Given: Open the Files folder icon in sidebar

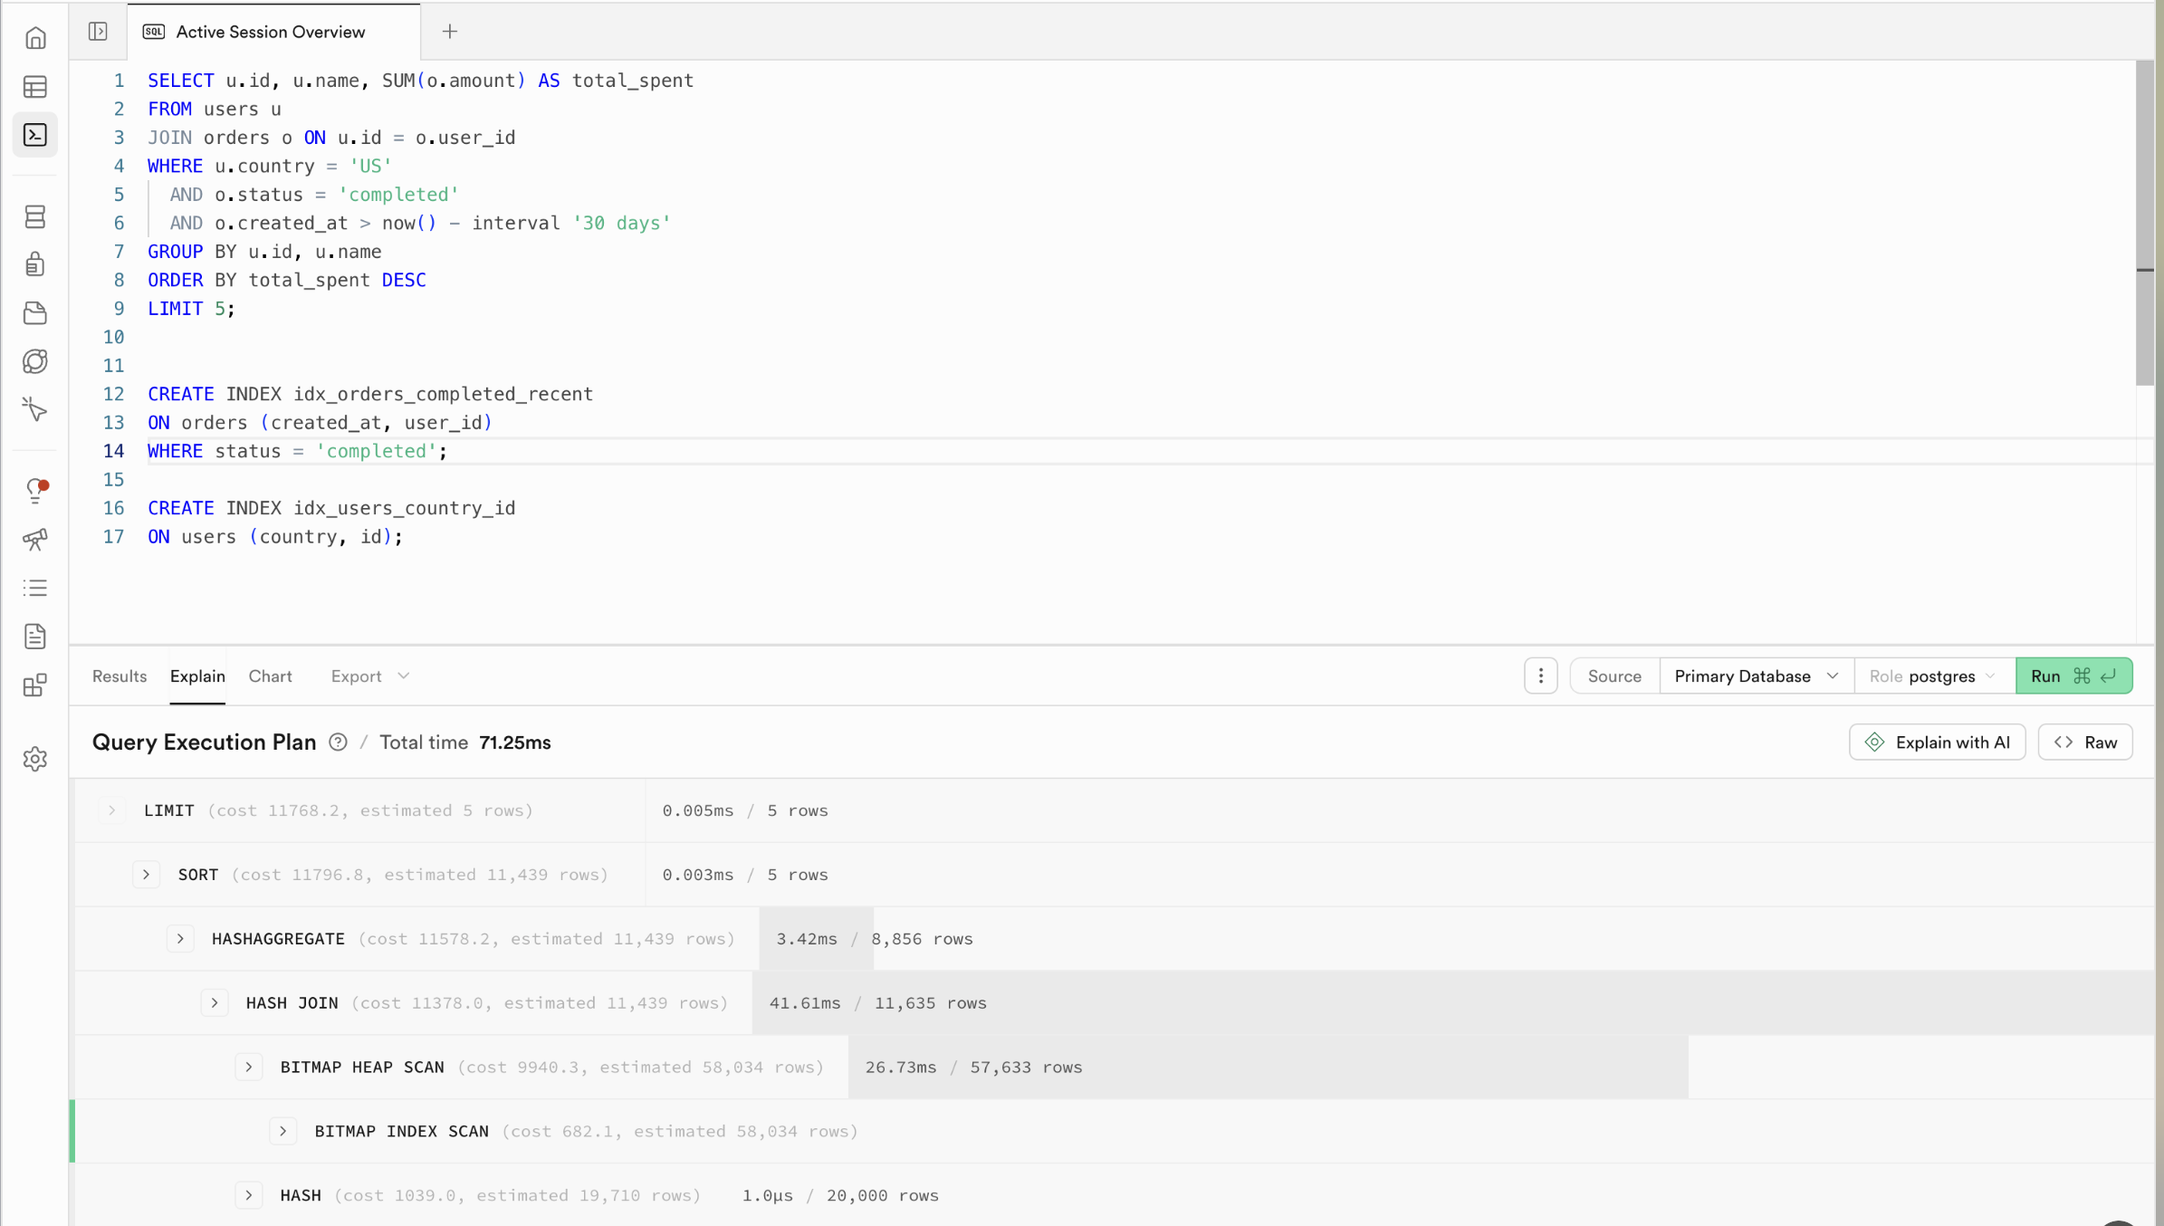Looking at the screenshot, I should pos(34,312).
